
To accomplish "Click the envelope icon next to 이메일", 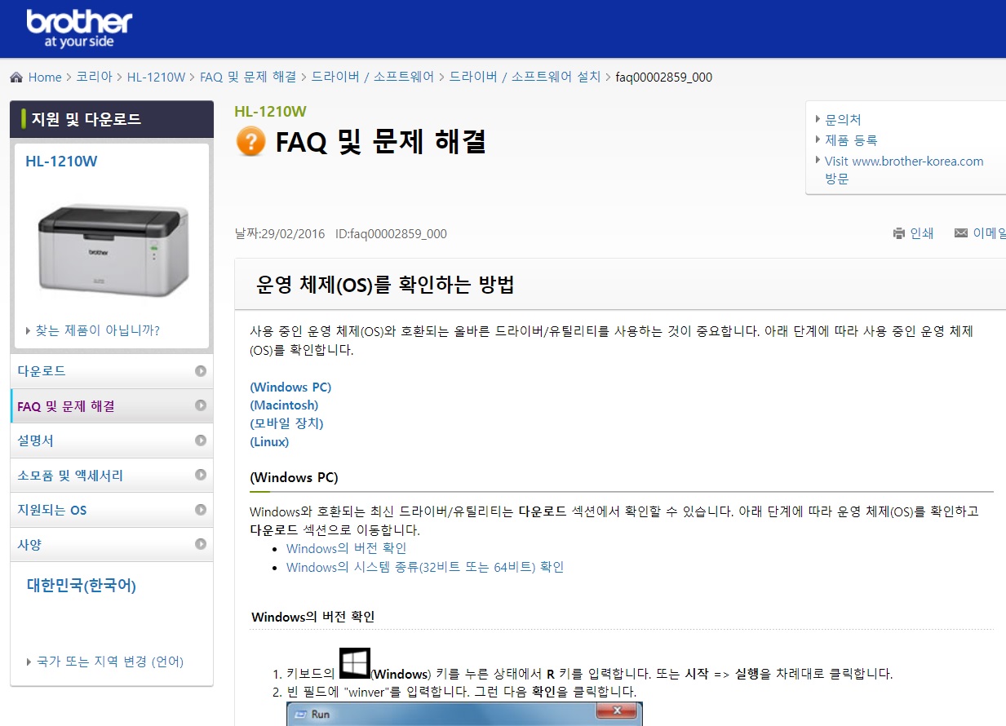I will [x=959, y=233].
